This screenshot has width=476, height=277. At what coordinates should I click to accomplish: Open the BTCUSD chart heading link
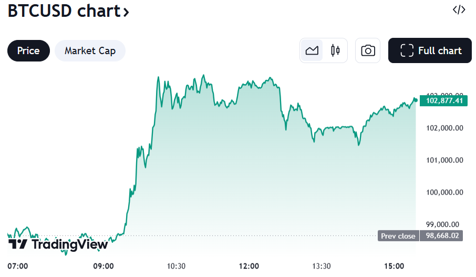tap(64, 11)
